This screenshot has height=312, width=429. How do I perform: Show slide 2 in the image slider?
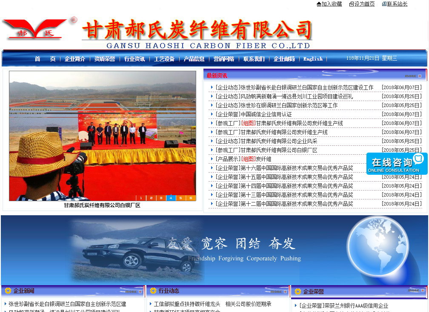(x=151, y=198)
